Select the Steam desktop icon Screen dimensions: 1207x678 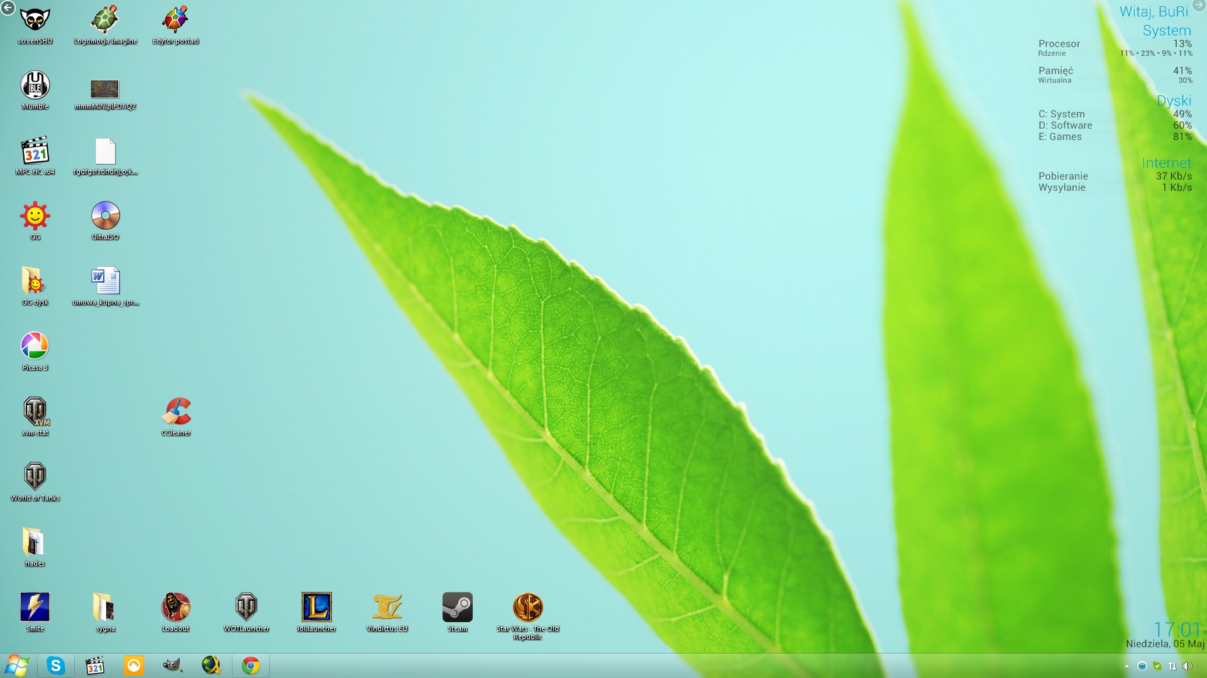(457, 613)
